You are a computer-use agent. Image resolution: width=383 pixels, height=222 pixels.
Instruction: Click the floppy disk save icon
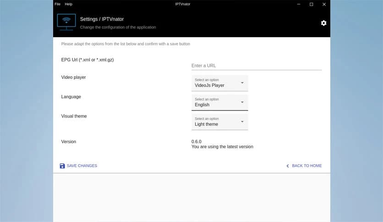[x=62, y=166]
